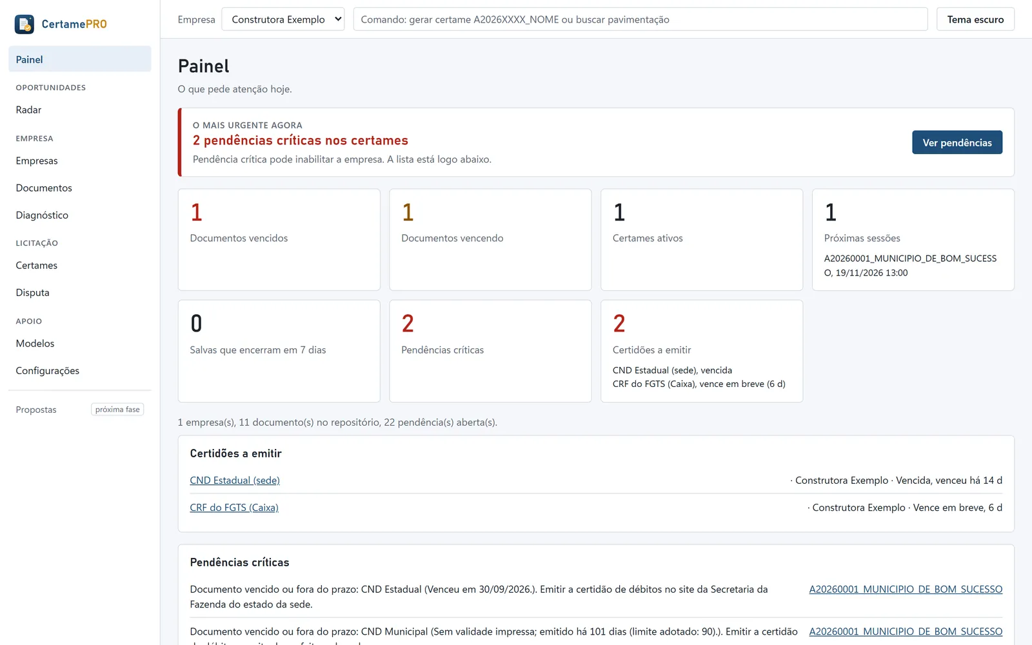The image size is (1032, 645).
Task: Click the Ver pendências button
Action: tap(957, 143)
